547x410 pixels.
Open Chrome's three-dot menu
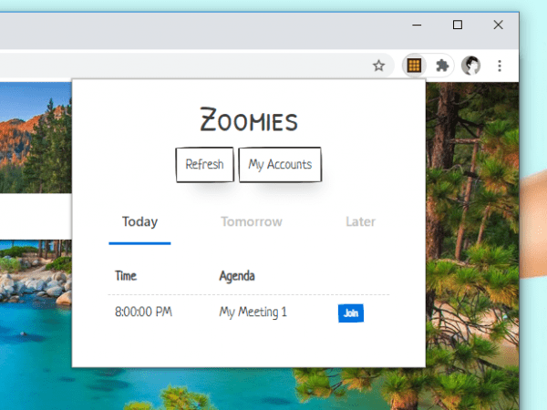point(500,66)
